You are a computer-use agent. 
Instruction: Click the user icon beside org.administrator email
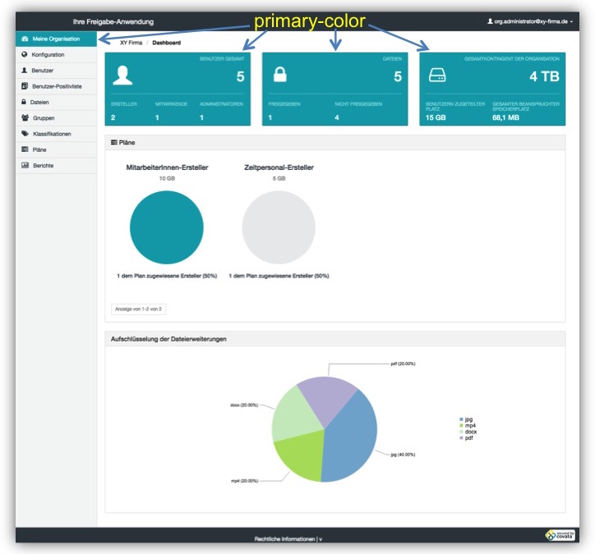pos(490,21)
